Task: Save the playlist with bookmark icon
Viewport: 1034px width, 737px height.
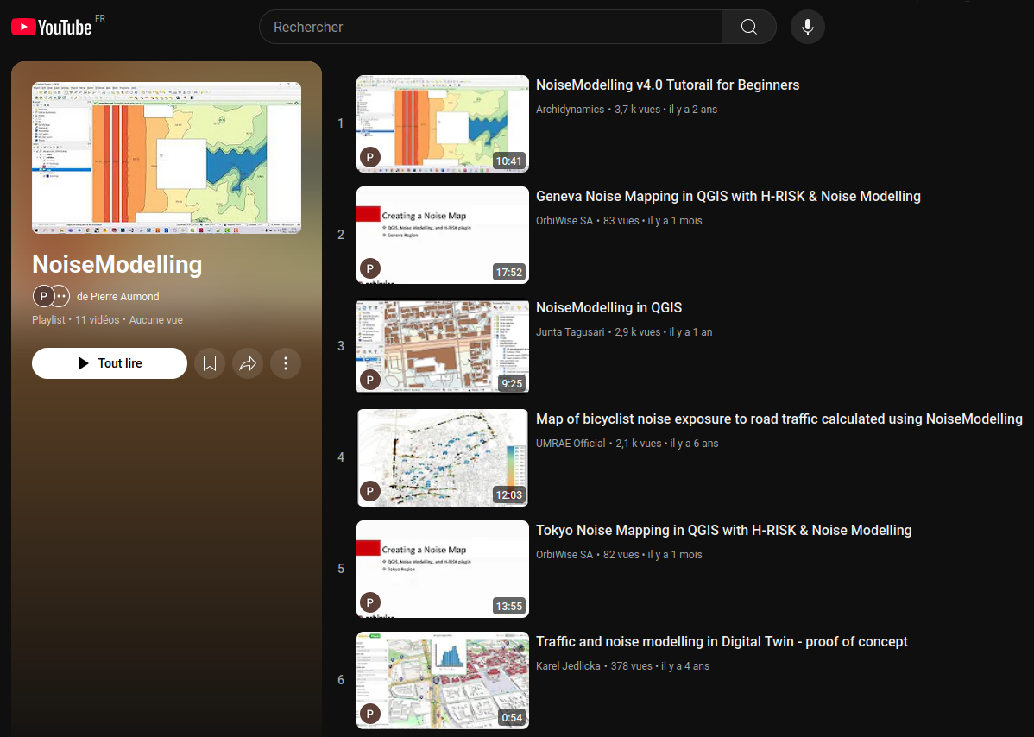Action: pyautogui.click(x=210, y=363)
